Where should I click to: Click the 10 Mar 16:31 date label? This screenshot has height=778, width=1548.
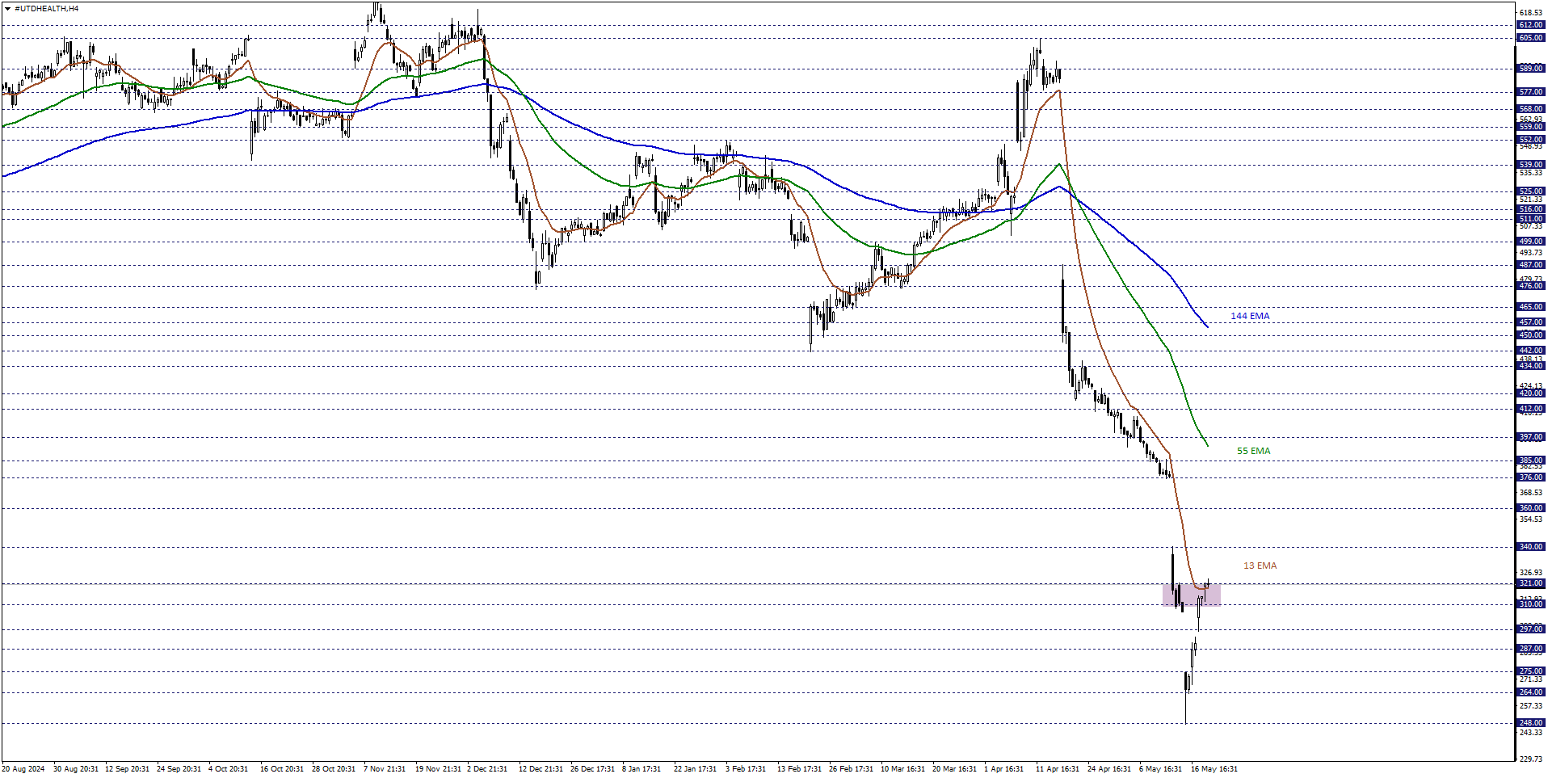pos(902,769)
